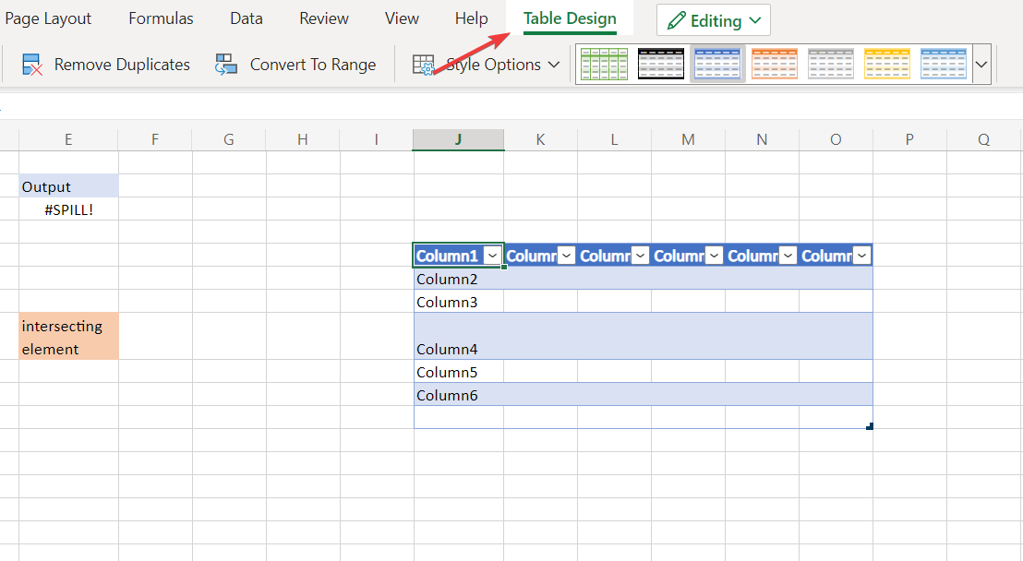Screen dimensions: 1023x561
Task: Open the View tab
Action: [x=402, y=19]
